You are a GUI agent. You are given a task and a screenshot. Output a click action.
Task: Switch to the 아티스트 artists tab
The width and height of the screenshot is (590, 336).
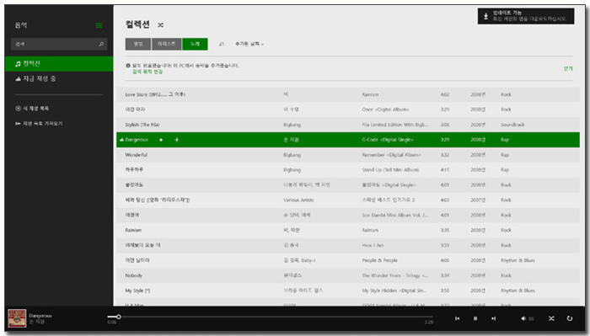(x=166, y=44)
